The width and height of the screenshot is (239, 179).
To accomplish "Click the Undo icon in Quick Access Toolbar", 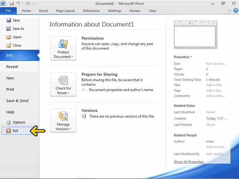I will (x=18, y=3).
